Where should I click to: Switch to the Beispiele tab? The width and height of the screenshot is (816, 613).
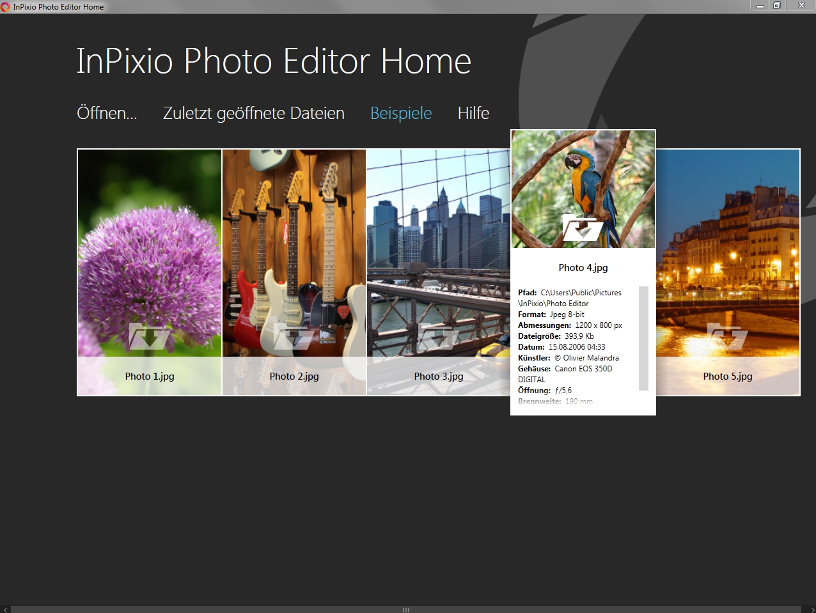401,113
